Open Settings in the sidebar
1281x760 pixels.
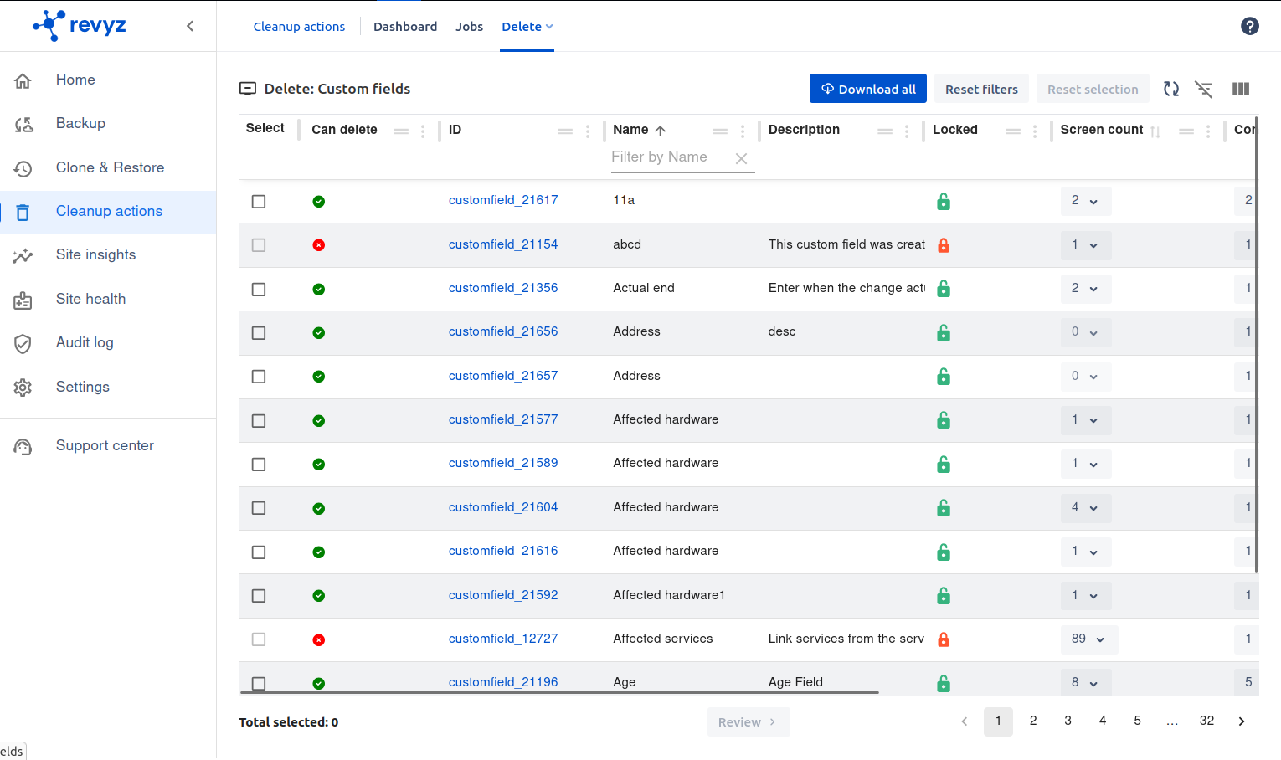[108, 388]
